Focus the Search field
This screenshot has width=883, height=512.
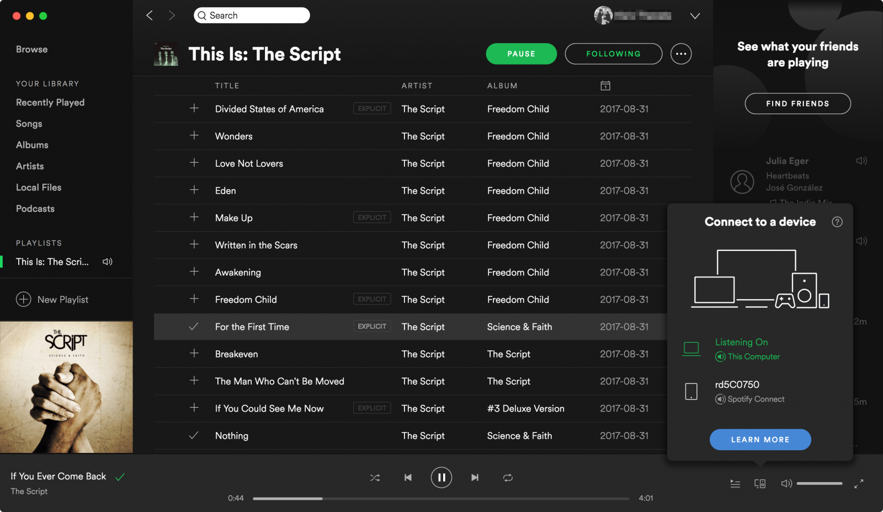pyautogui.click(x=252, y=15)
